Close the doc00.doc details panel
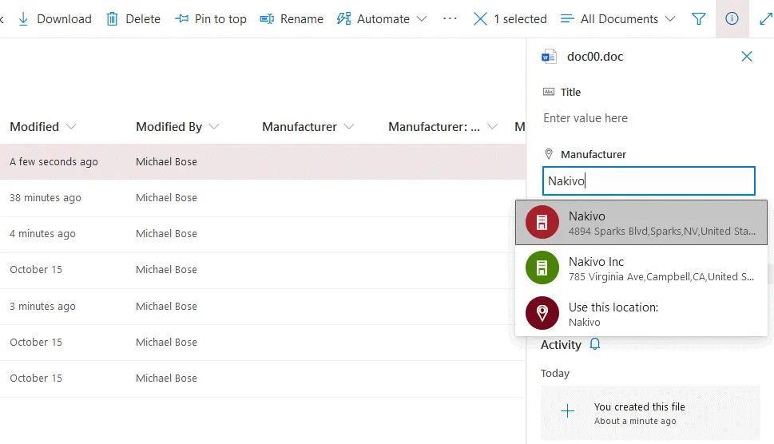Image resolution: width=774 pixels, height=444 pixels. [747, 56]
